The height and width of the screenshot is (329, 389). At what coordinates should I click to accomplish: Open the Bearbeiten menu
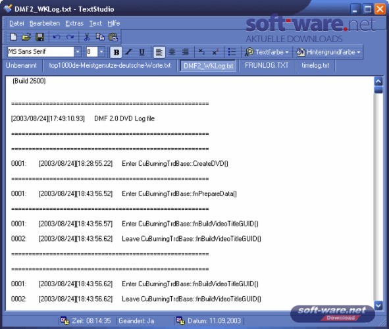pyautogui.click(x=45, y=23)
